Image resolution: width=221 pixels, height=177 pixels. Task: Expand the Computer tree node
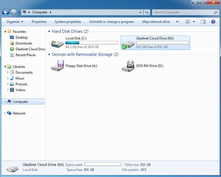5,102
